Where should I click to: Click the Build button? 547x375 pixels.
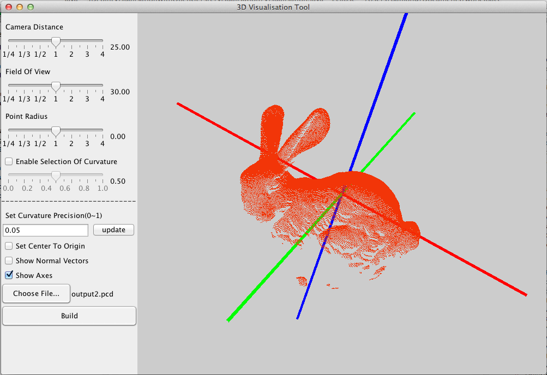[69, 316]
